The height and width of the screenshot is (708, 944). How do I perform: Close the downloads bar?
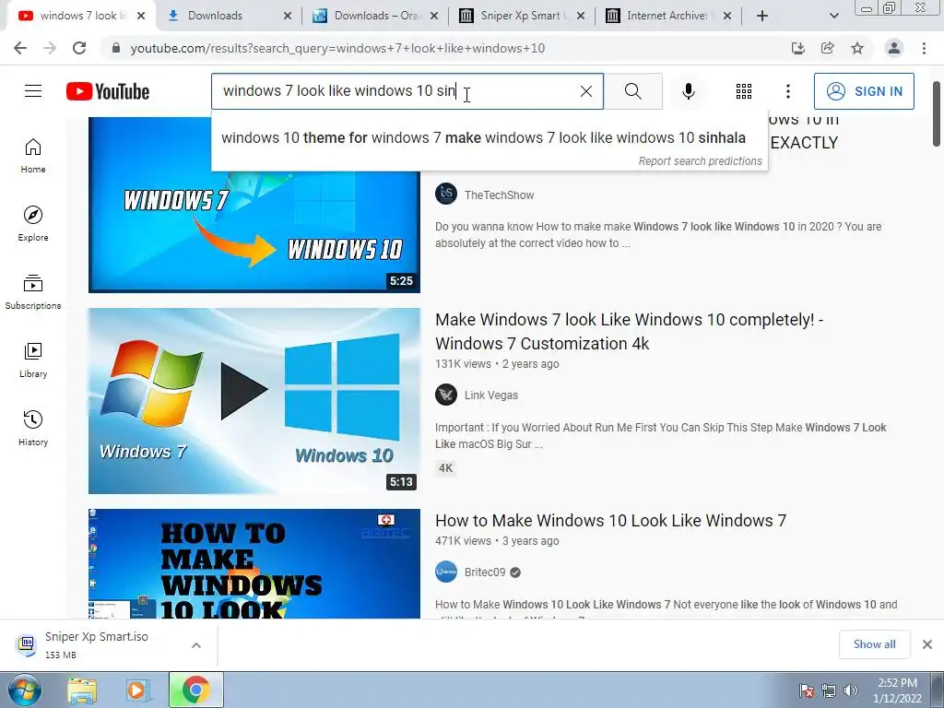point(927,644)
